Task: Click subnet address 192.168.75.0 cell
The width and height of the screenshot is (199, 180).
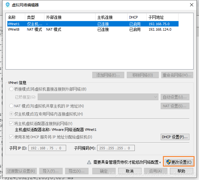Action: coord(159,24)
